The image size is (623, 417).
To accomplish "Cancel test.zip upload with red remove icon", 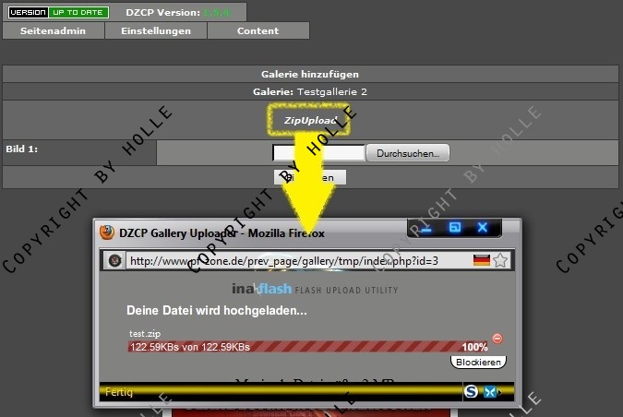I will click(x=497, y=339).
